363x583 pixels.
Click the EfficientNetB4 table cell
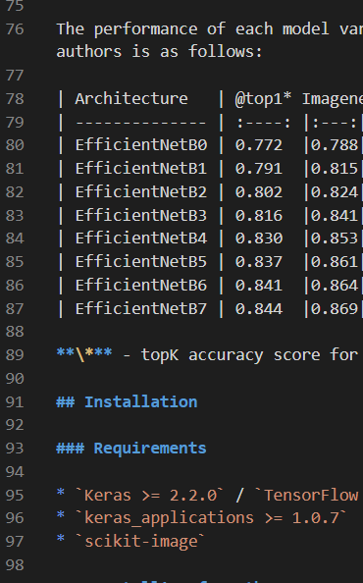click(141, 238)
